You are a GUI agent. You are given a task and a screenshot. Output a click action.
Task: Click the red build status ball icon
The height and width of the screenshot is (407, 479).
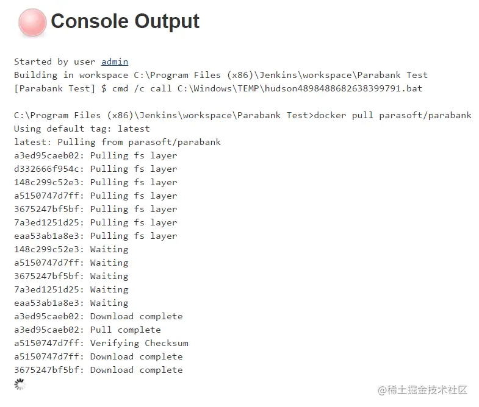click(32, 23)
